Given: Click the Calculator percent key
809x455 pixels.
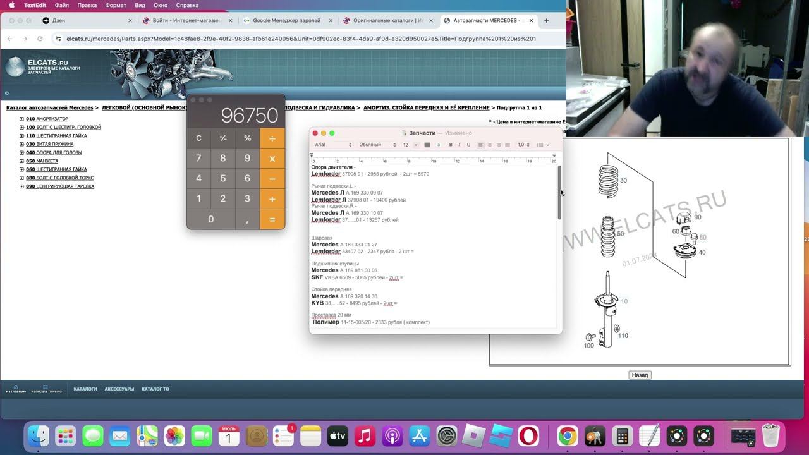Looking at the screenshot, I should click(x=247, y=138).
